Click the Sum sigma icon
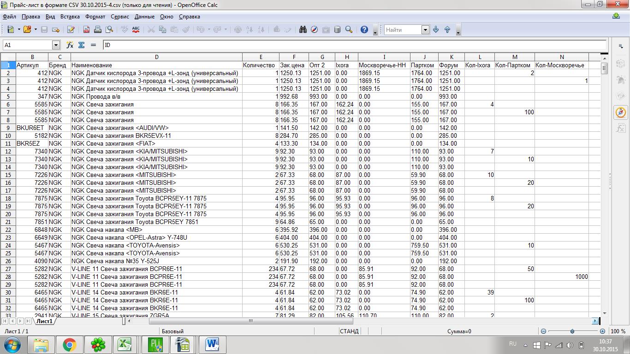630x354 pixels. coord(82,45)
